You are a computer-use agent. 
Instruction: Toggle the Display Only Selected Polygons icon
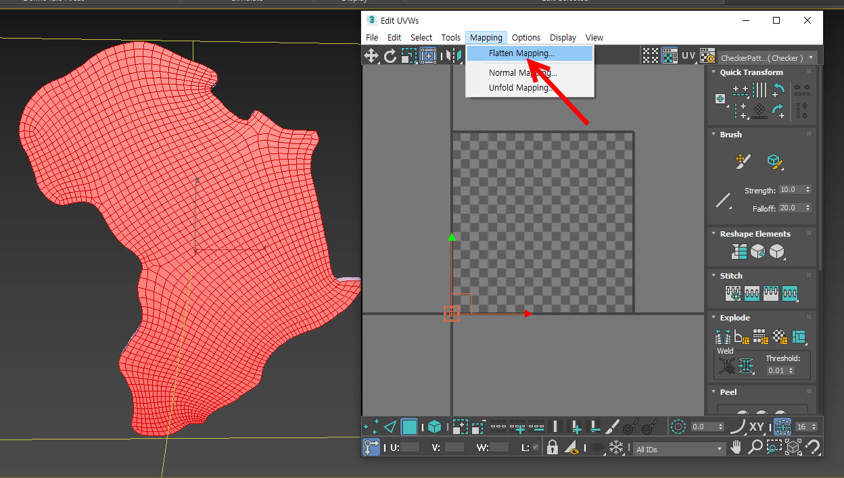tap(572, 447)
